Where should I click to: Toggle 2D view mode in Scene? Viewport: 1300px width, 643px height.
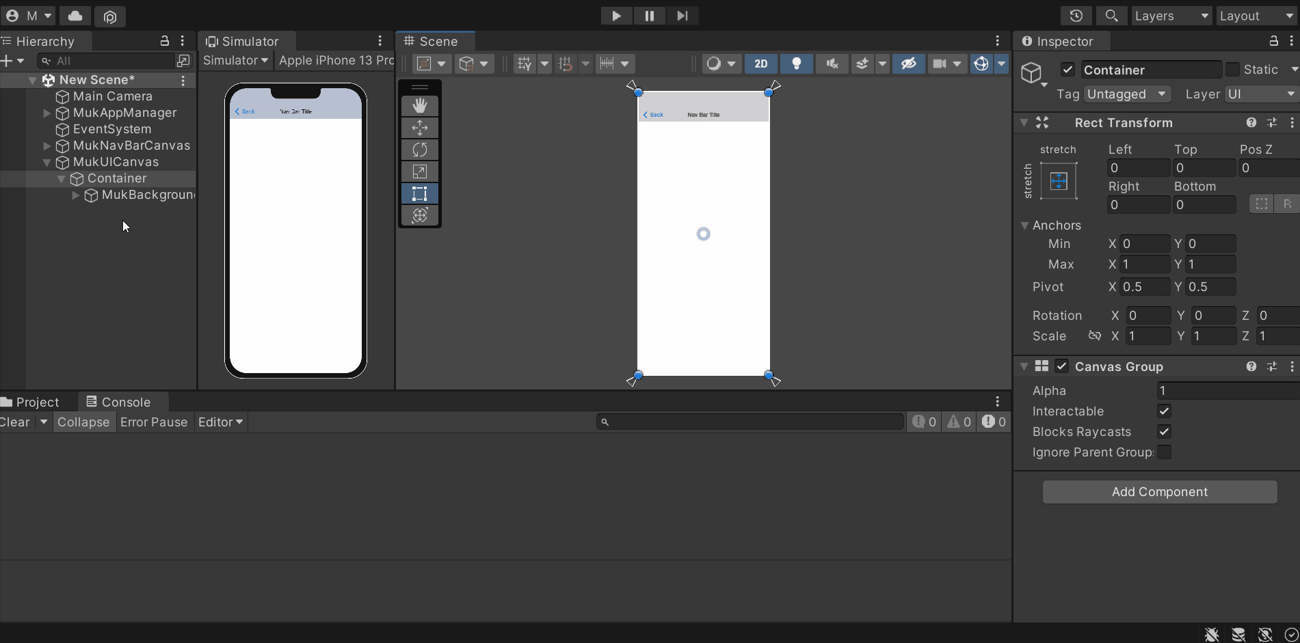pos(760,64)
